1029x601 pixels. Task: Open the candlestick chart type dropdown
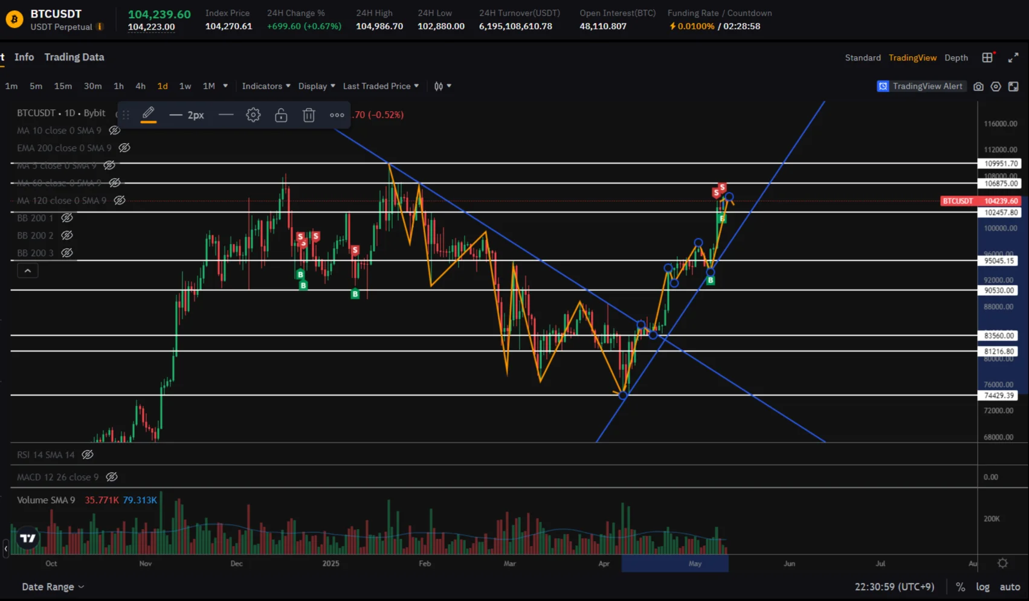(x=442, y=86)
